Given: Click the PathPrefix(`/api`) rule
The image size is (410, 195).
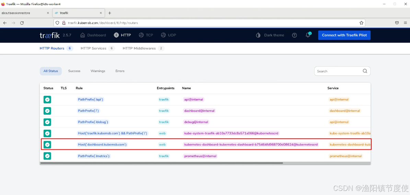Looking at the screenshot, I should click(91, 100).
